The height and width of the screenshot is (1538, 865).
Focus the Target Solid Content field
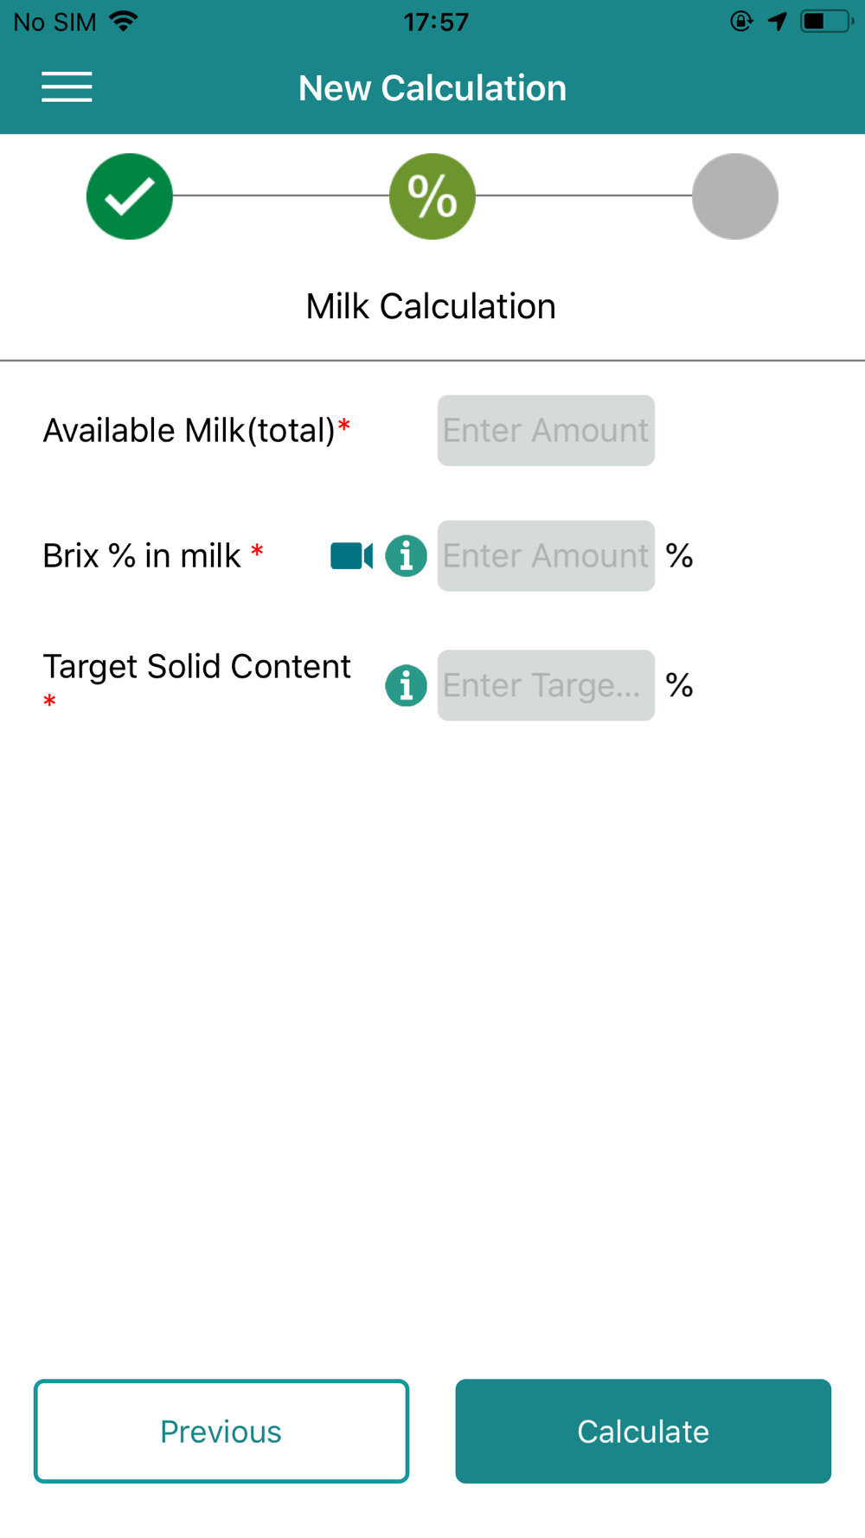546,685
